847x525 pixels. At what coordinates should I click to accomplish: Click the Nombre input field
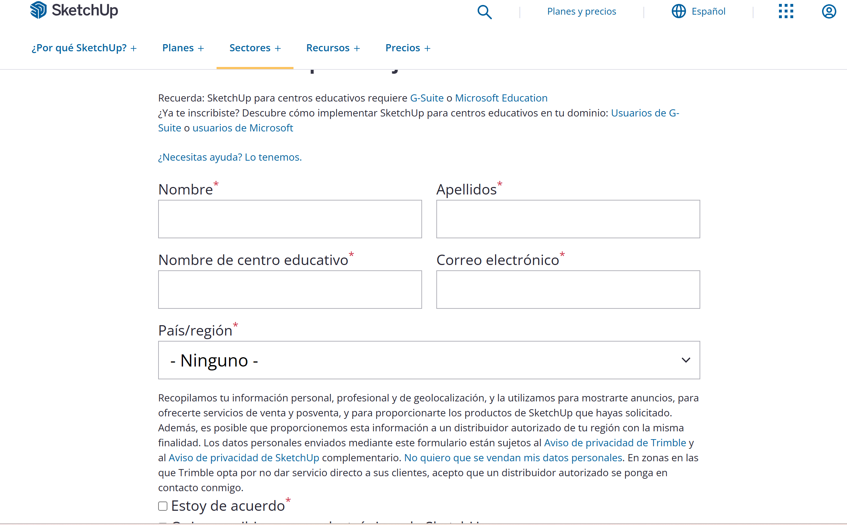[290, 219]
